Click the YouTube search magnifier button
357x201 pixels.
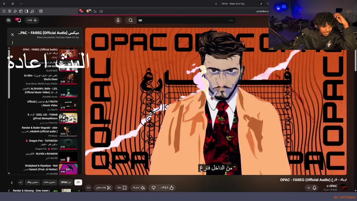pos(131,20)
